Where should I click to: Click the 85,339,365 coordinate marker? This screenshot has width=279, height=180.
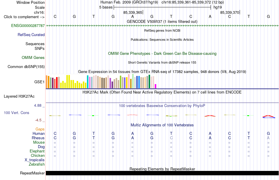pyautogui.click(x=133, y=12)
